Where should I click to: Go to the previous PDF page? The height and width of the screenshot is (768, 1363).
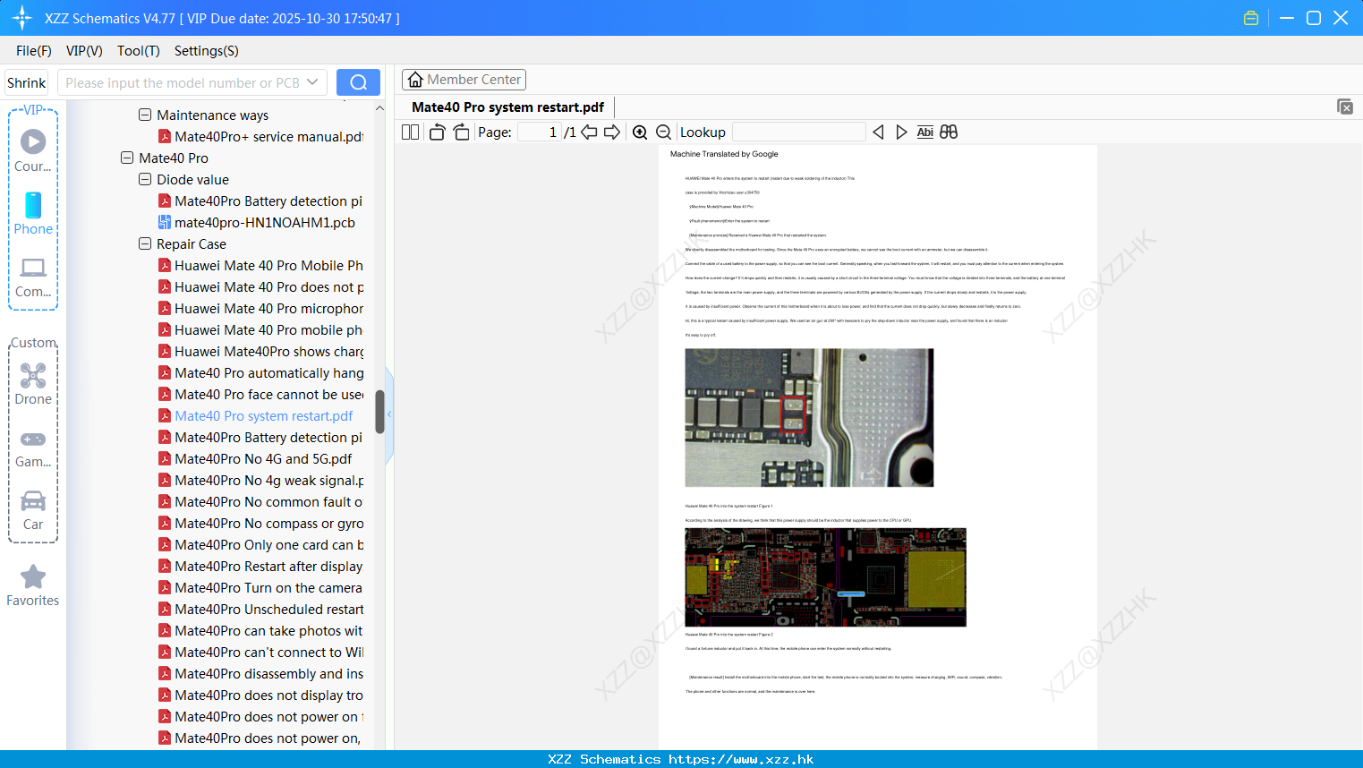pos(589,132)
